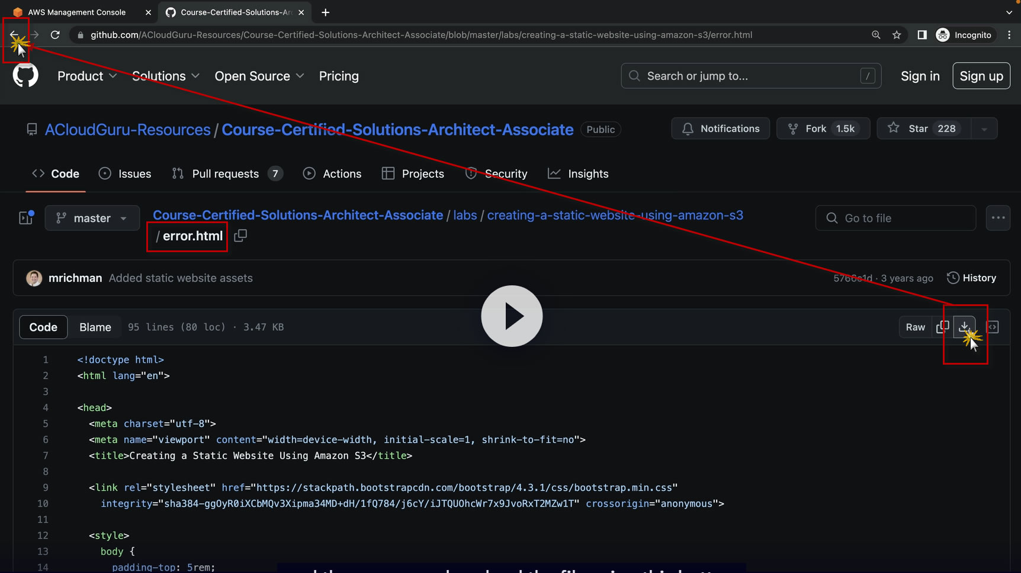Select the Code view toggle
This screenshot has width=1021, height=573.
click(43, 327)
